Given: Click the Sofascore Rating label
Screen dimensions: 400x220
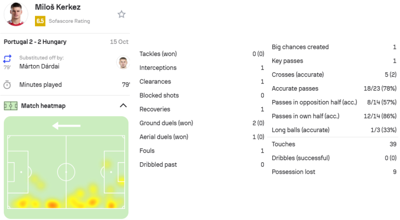Looking at the screenshot, I should tap(69, 21).
